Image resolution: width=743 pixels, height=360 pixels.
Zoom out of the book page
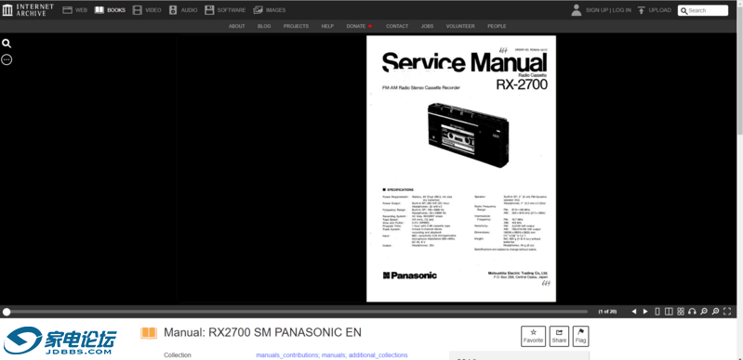point(704,311)
